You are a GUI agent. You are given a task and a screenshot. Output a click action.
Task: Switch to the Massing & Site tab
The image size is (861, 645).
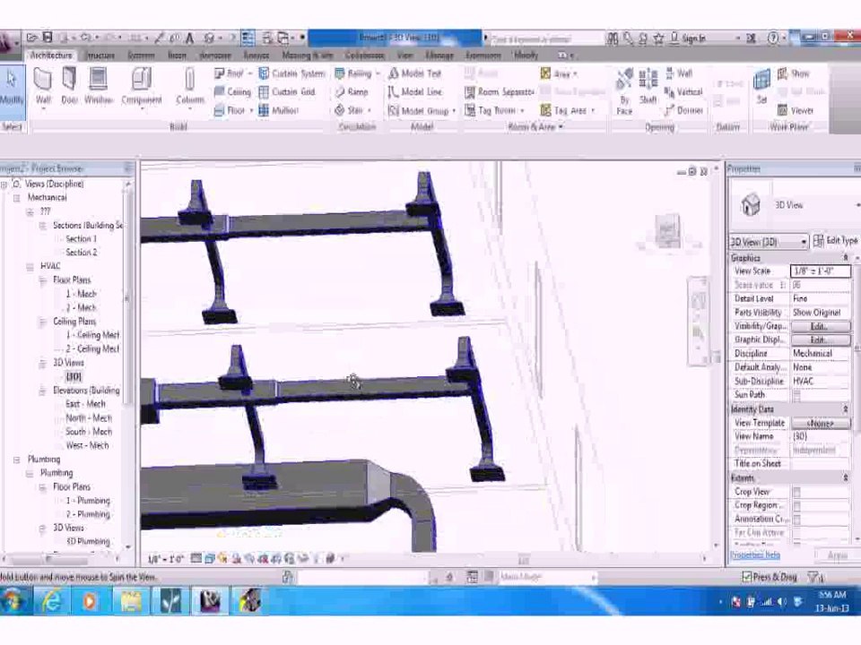coord(308,56)
